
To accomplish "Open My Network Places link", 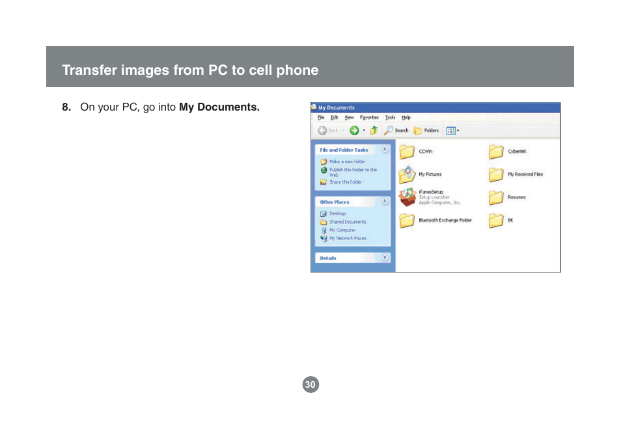I will [x=348, y=238].
